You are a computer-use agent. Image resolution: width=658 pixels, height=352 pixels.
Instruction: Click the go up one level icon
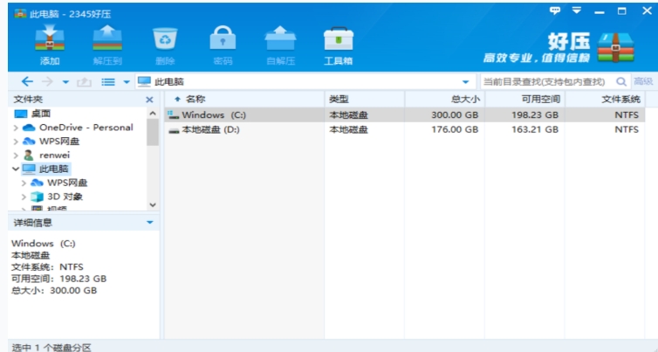click(x=84, y=81)
